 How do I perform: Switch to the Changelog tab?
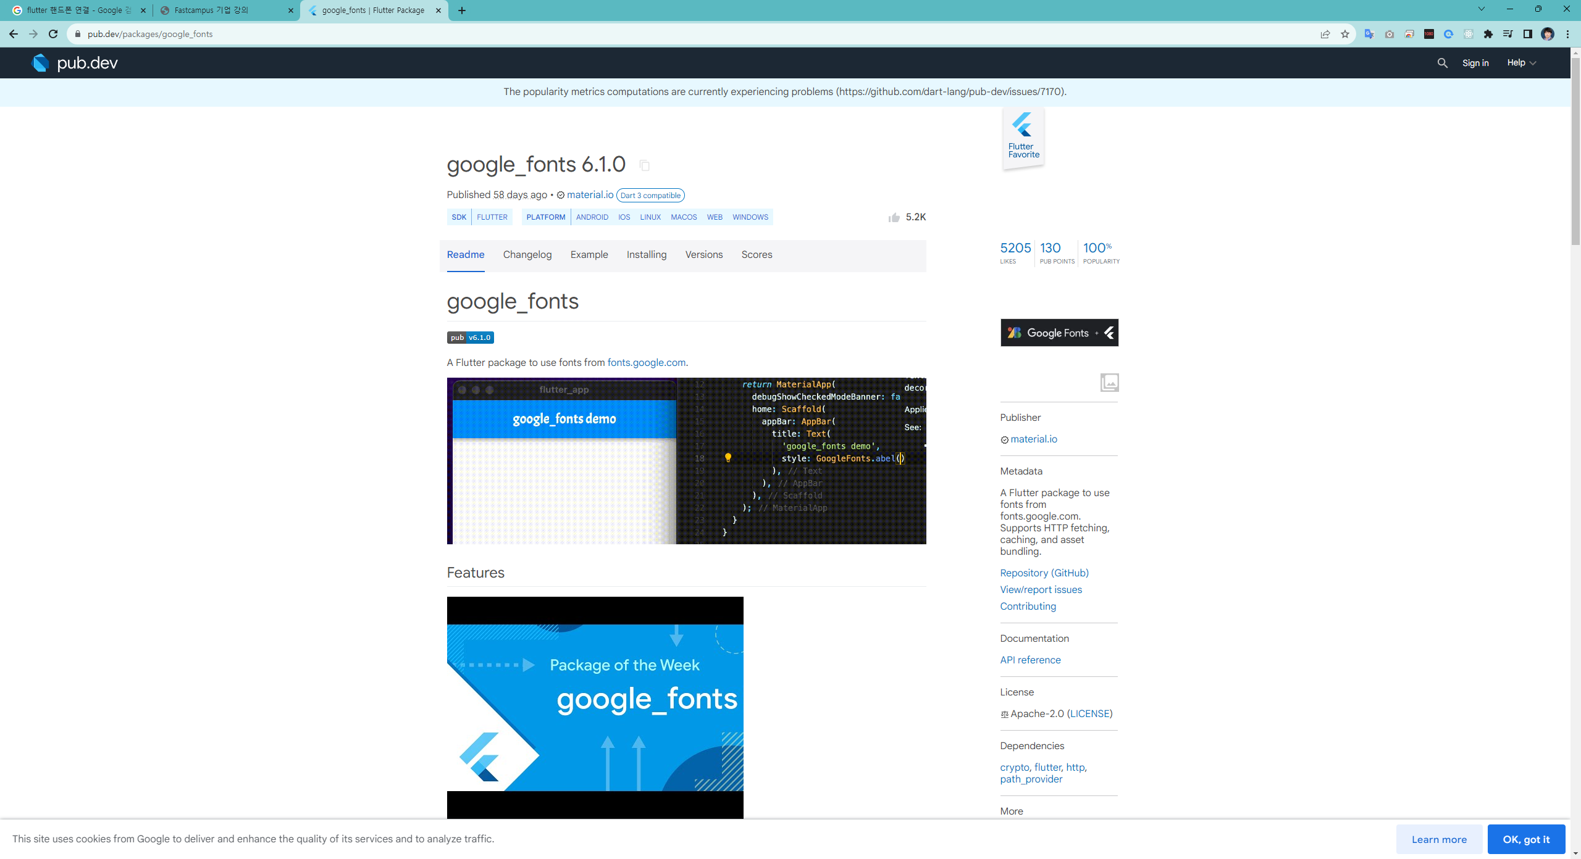[527, 255]
